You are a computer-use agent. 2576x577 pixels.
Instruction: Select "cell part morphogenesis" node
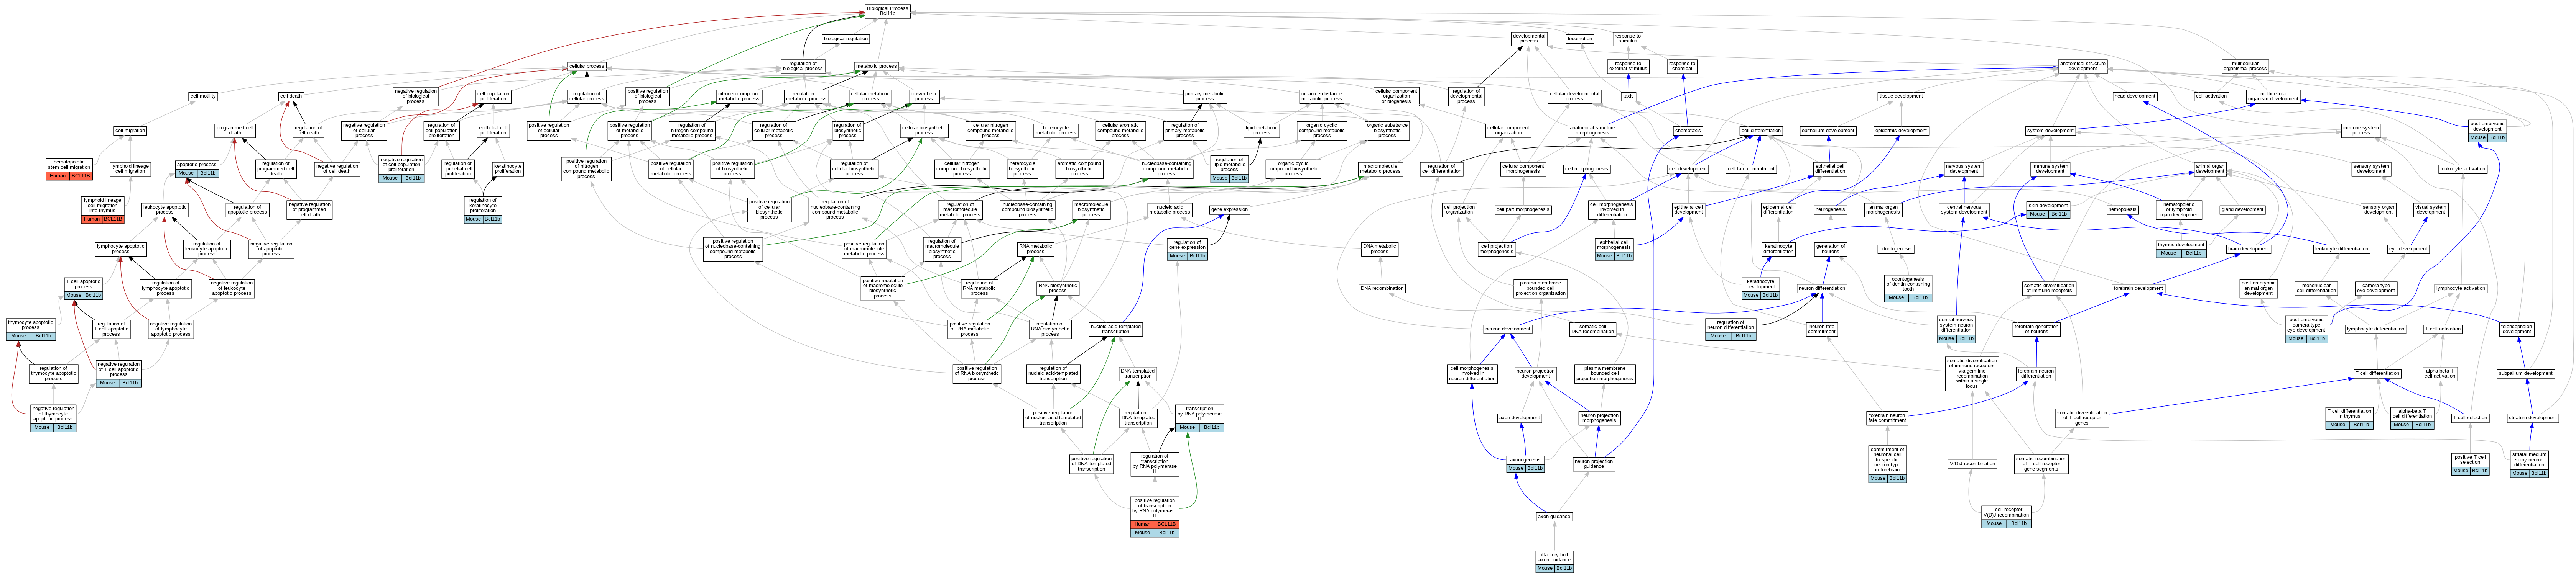coord(1523,210)
